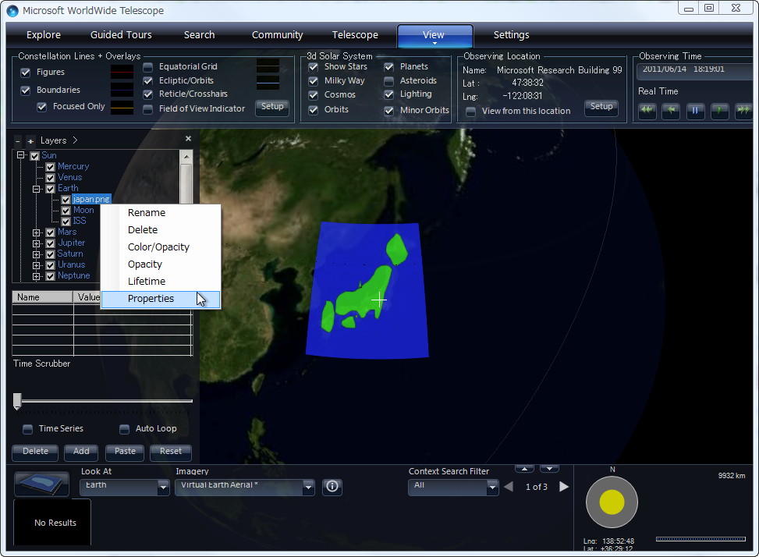759x557 pixels.
Task: Click the minus icon in the Layers panel
Action: click(17, 140)
